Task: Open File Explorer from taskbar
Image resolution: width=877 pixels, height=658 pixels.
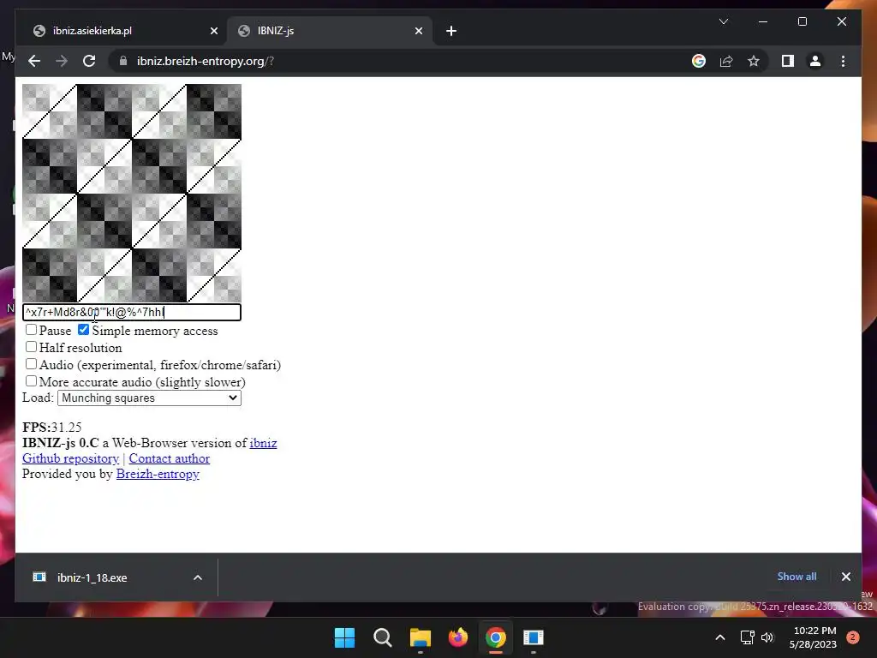Action: (x=420, y=637)
